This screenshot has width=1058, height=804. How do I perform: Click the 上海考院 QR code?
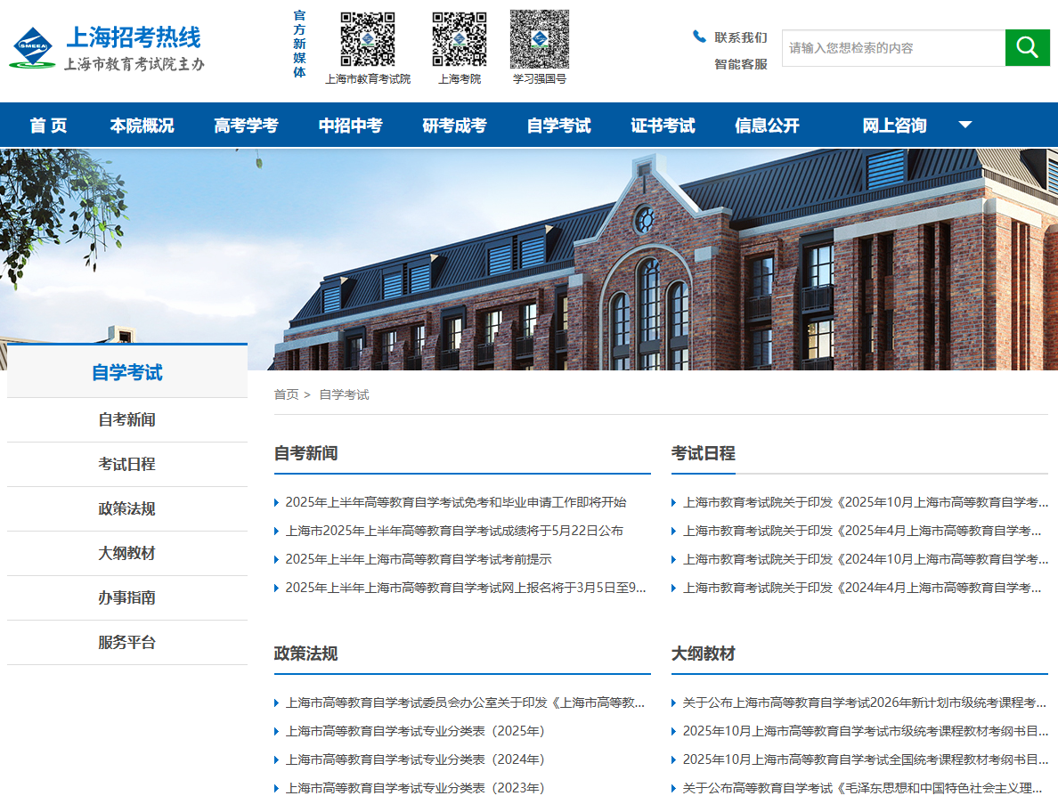460,39
